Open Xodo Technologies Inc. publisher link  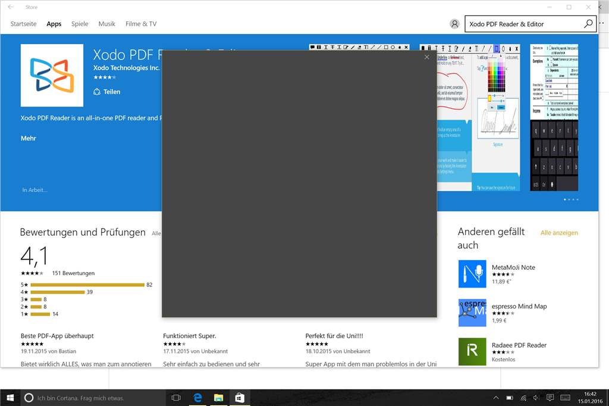[x=126, y=68]
